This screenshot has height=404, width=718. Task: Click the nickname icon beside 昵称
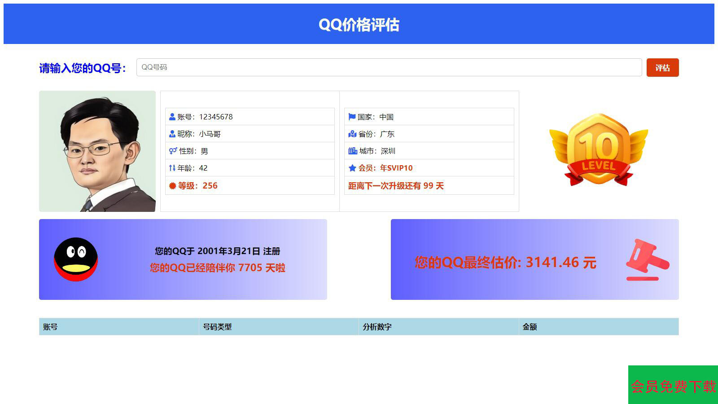point(172,134)
